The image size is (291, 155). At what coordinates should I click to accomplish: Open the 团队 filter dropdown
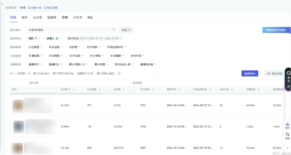point(34,38)
